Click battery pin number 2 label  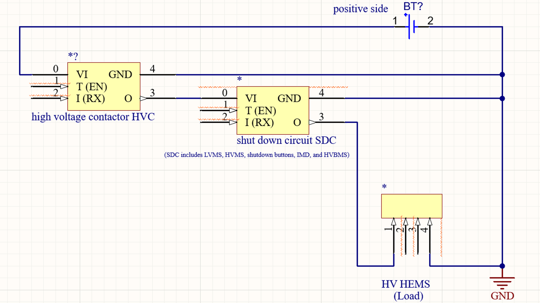[430, 21]
